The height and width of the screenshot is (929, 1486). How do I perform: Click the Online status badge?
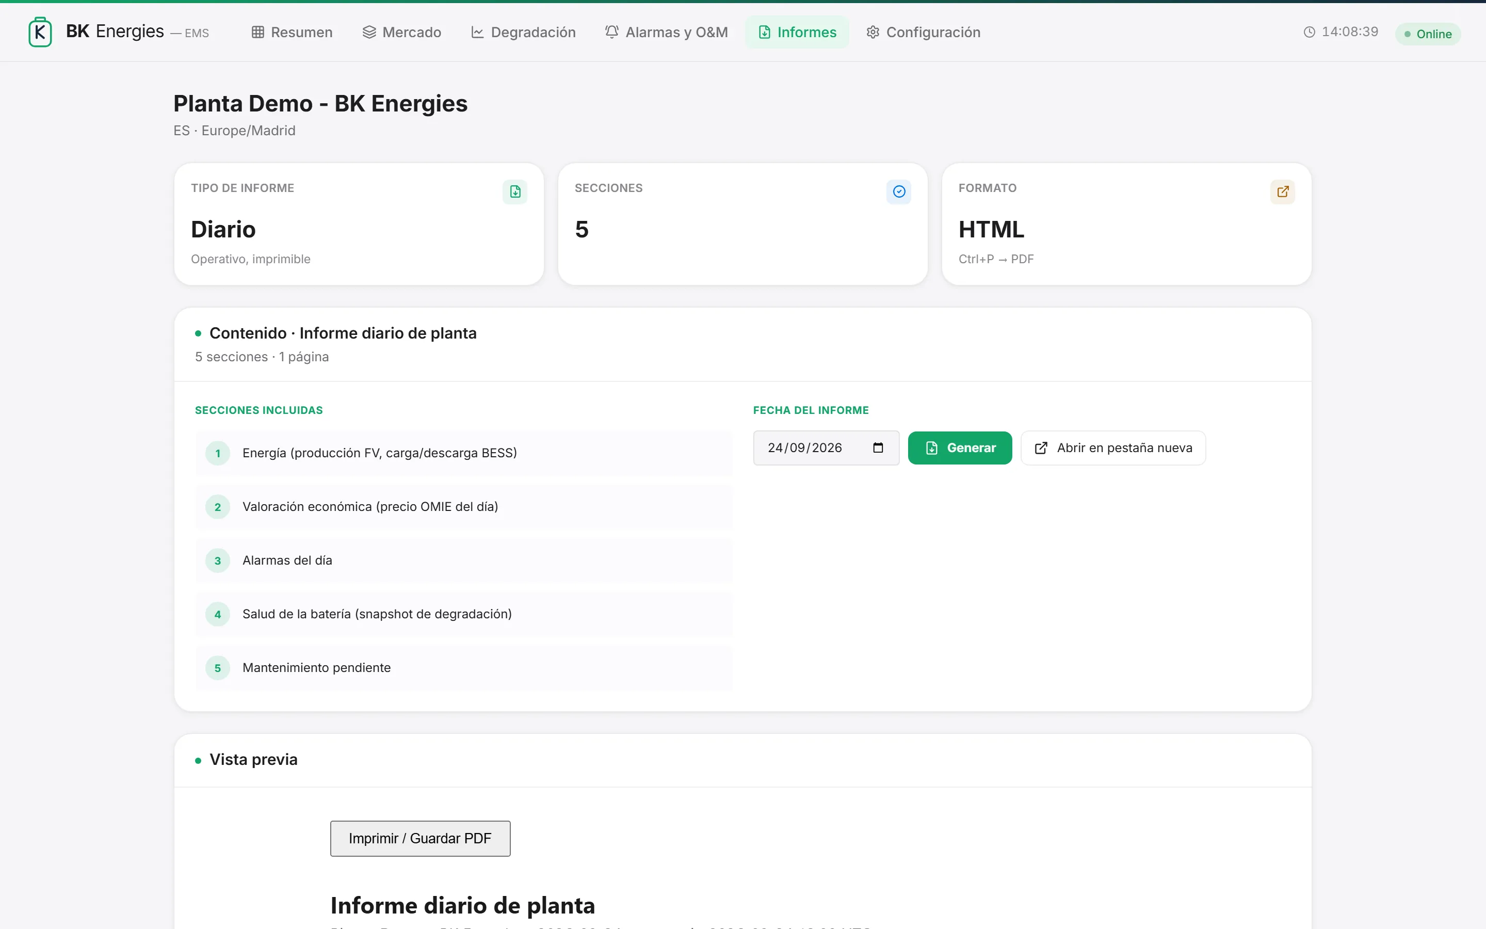pos(1428,34)
